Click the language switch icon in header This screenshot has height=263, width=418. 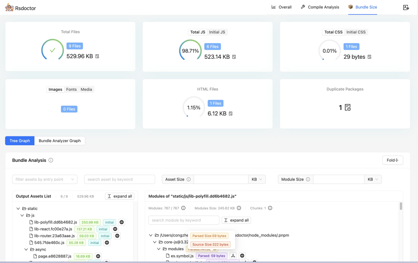[x=406, y=7]
